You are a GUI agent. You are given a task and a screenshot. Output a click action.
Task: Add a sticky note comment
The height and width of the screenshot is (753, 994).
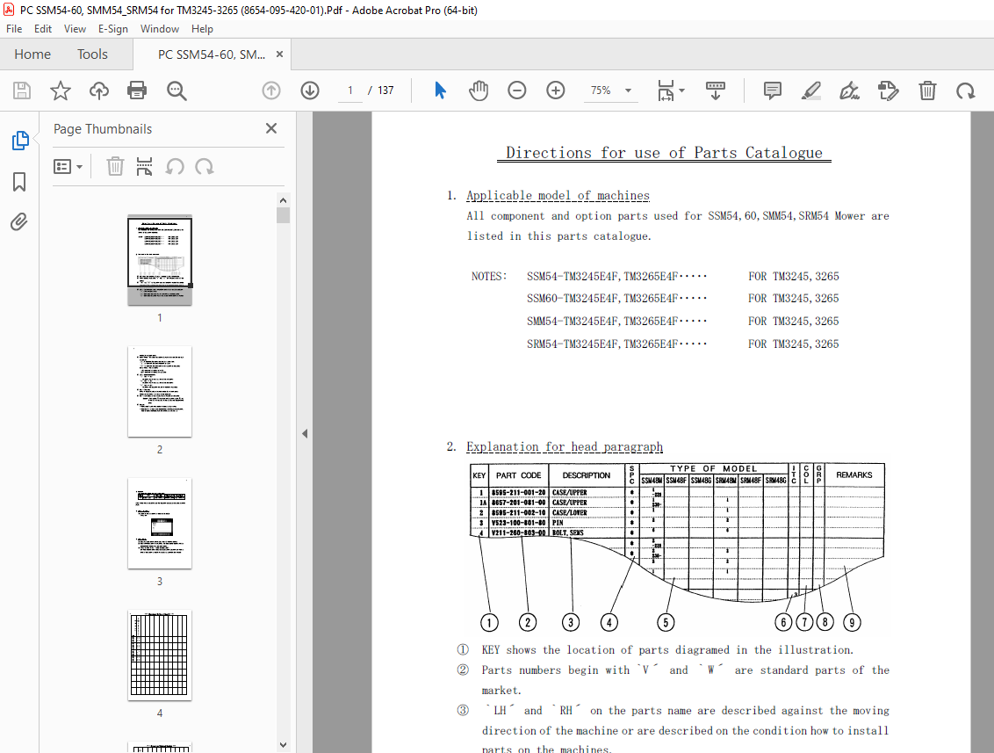[x=772, y=91]
